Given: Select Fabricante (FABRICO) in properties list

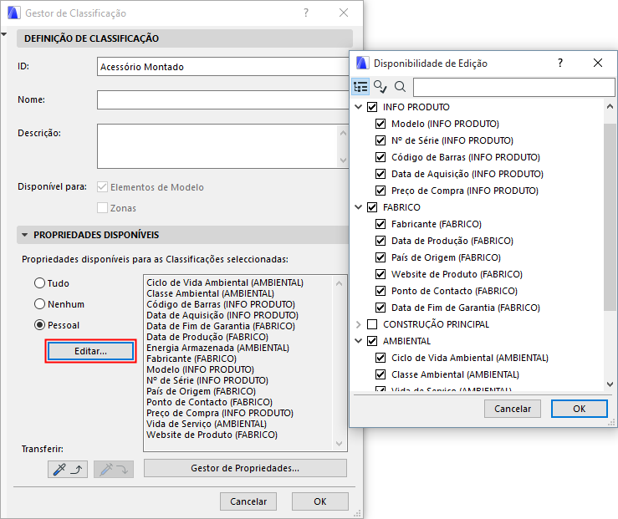Looking at the screenshot, I should pos(192,359).
